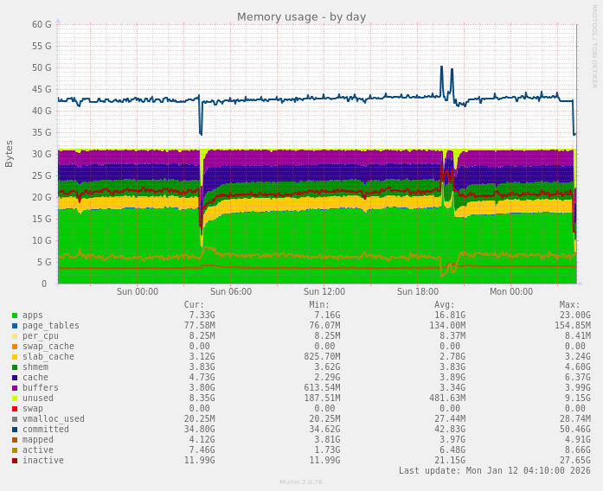Click inactive max value 27.65G

tap(575, 461)
